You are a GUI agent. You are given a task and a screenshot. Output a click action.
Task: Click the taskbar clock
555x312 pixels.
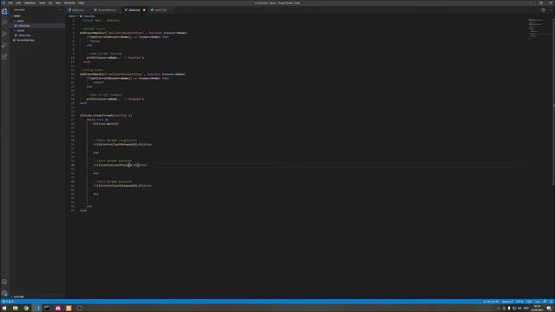(x=538, y=309)
